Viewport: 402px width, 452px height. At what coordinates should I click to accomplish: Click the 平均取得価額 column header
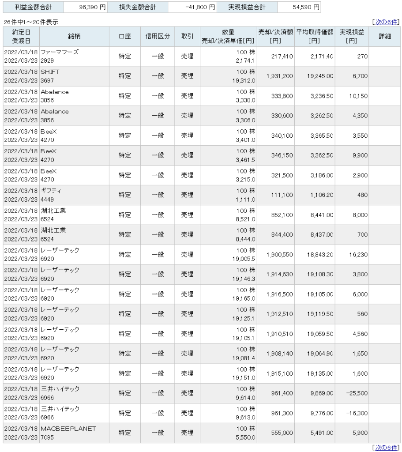pyautogui.click(x=315, y=36)
